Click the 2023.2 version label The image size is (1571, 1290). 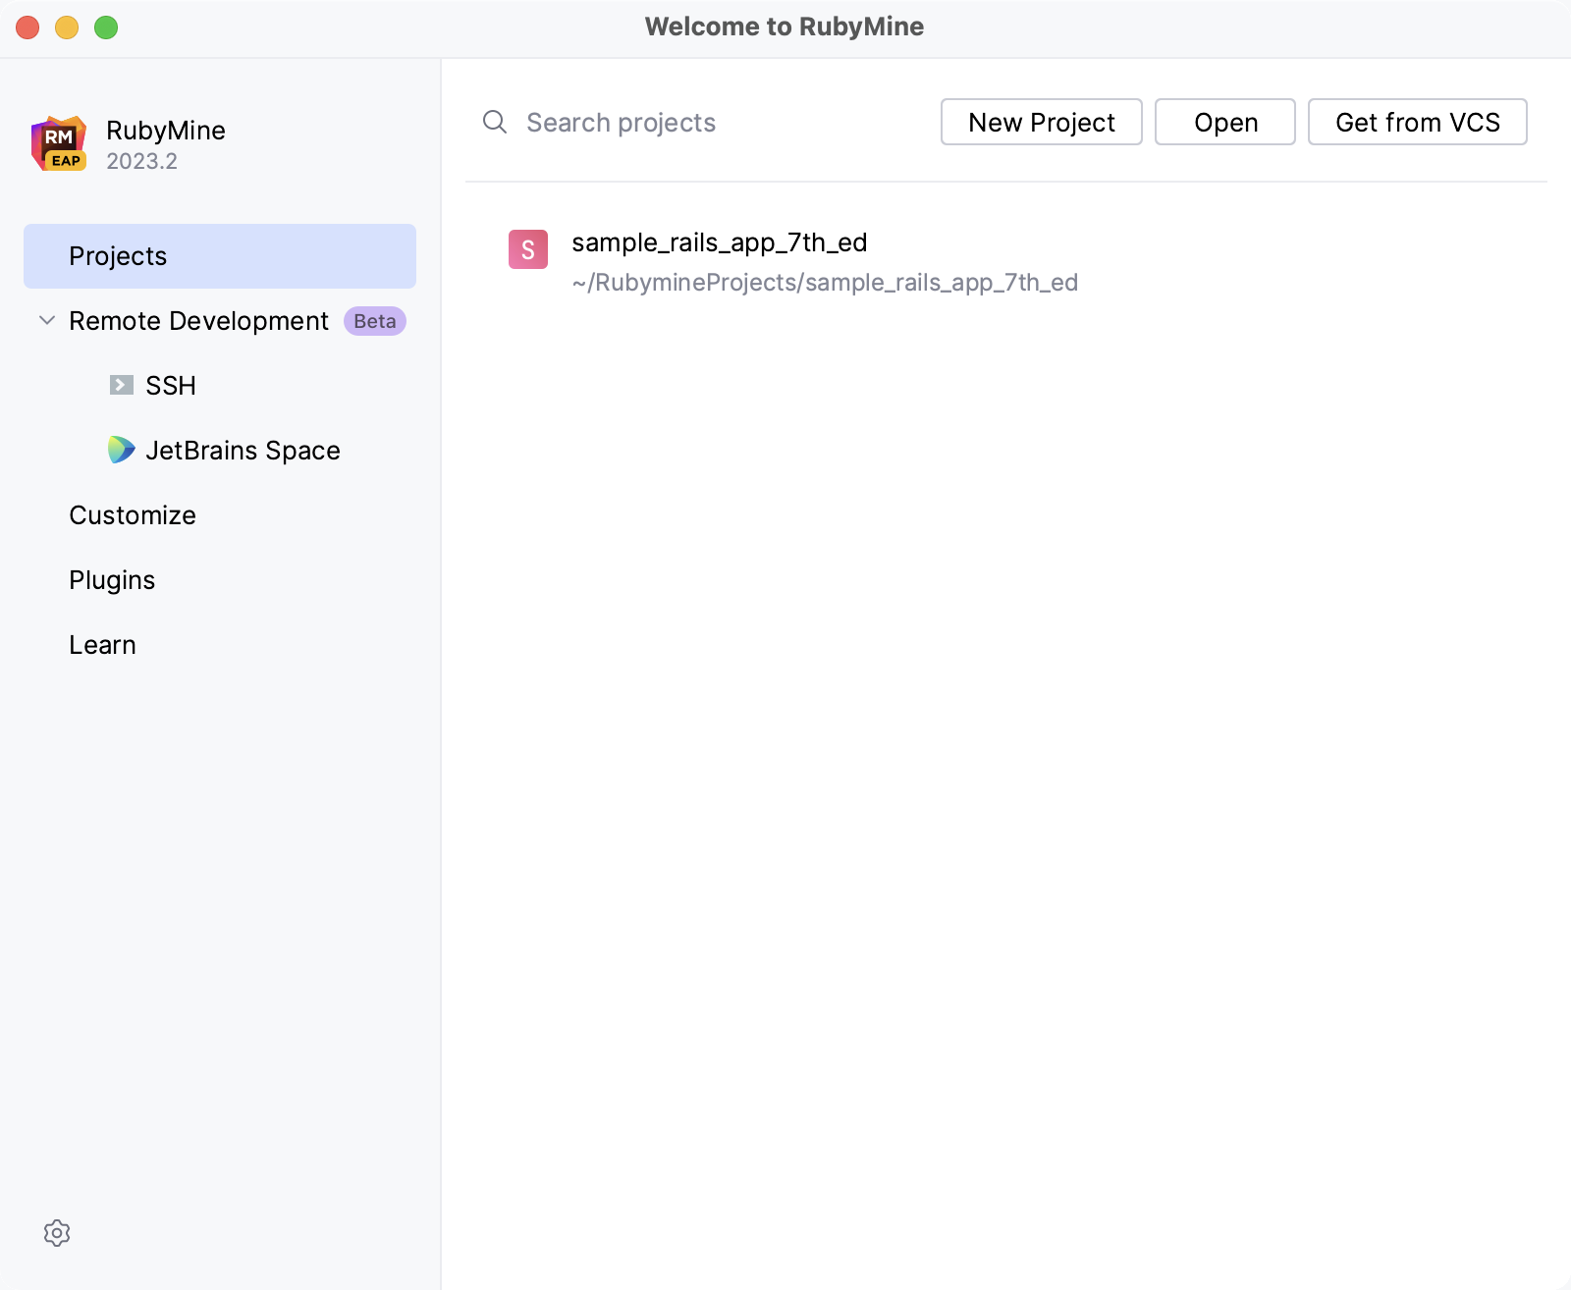tap(142, 161)
